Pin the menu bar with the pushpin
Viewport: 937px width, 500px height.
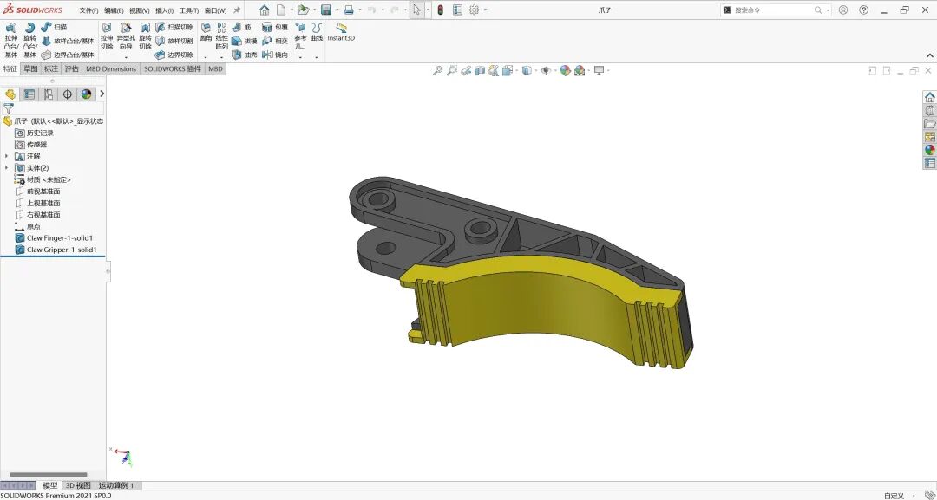click(237, 10)
